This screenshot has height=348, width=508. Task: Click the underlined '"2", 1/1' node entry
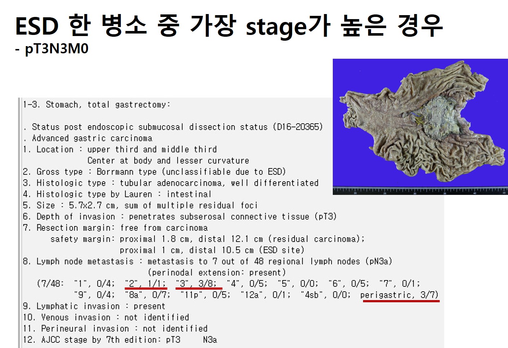[x=146, y=284]
